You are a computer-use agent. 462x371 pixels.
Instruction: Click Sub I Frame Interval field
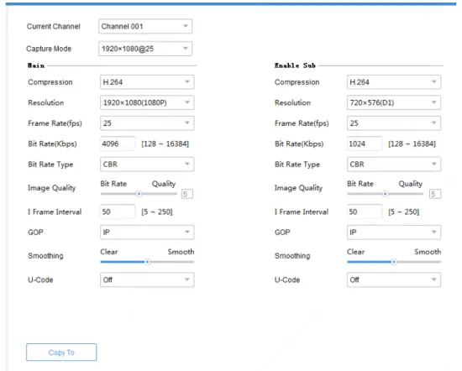365,212
